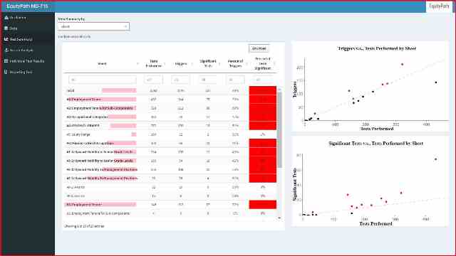Open the View Summary By dropdown
This screenshot has height=256, width=456.
pos(93,26)
